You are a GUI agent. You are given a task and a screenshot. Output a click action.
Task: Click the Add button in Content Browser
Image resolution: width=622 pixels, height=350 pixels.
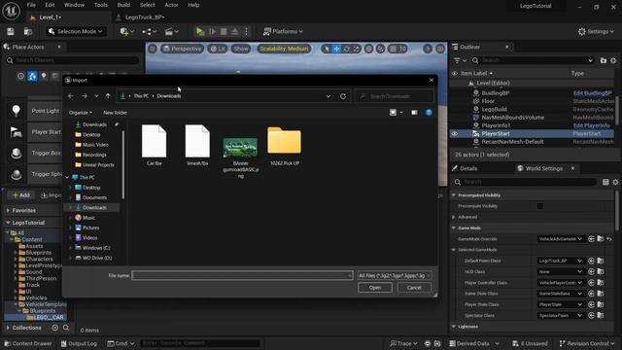21,195
